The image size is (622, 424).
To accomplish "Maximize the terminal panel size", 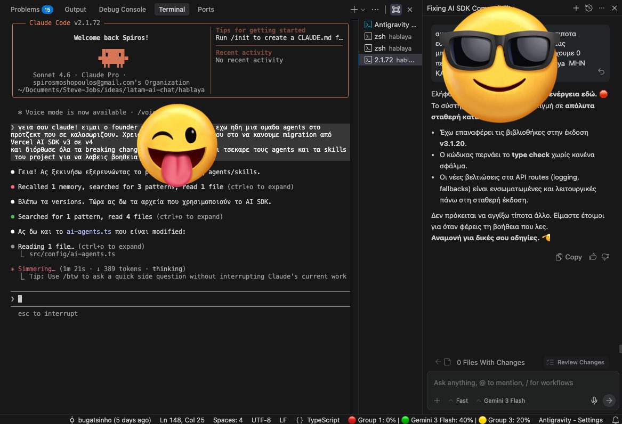I will pos(396,10).
